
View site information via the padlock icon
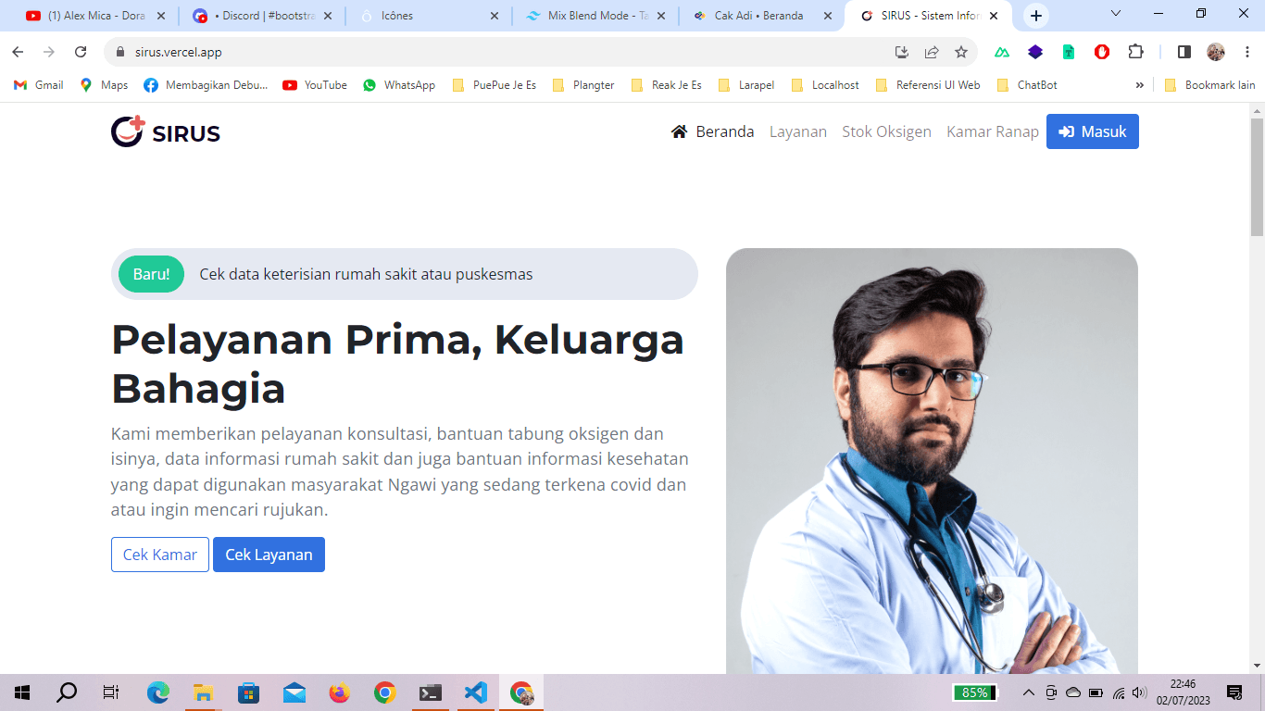click(x=119, y=52)
